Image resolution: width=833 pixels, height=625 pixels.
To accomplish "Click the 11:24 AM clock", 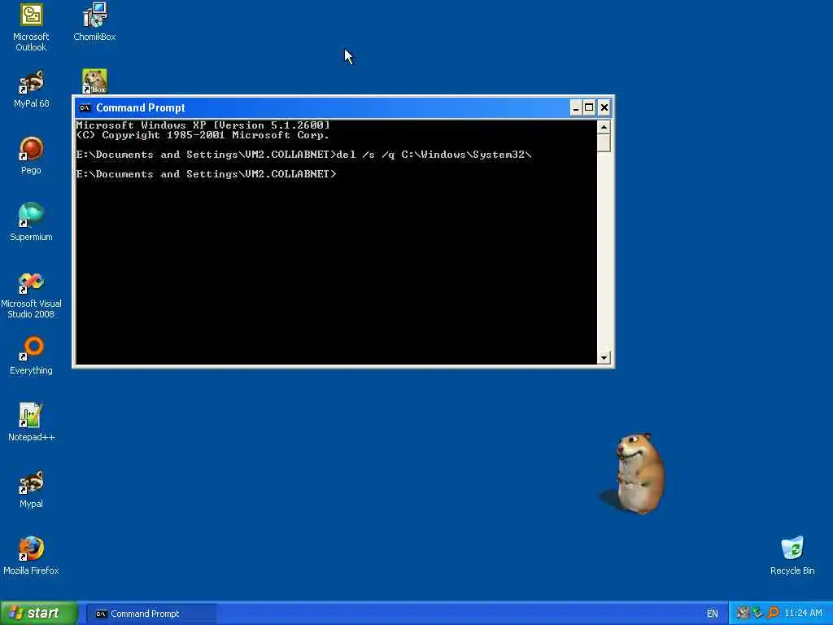I will coord(803,614).
